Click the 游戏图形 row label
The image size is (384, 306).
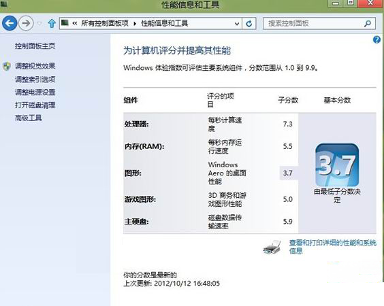[140, 199]
